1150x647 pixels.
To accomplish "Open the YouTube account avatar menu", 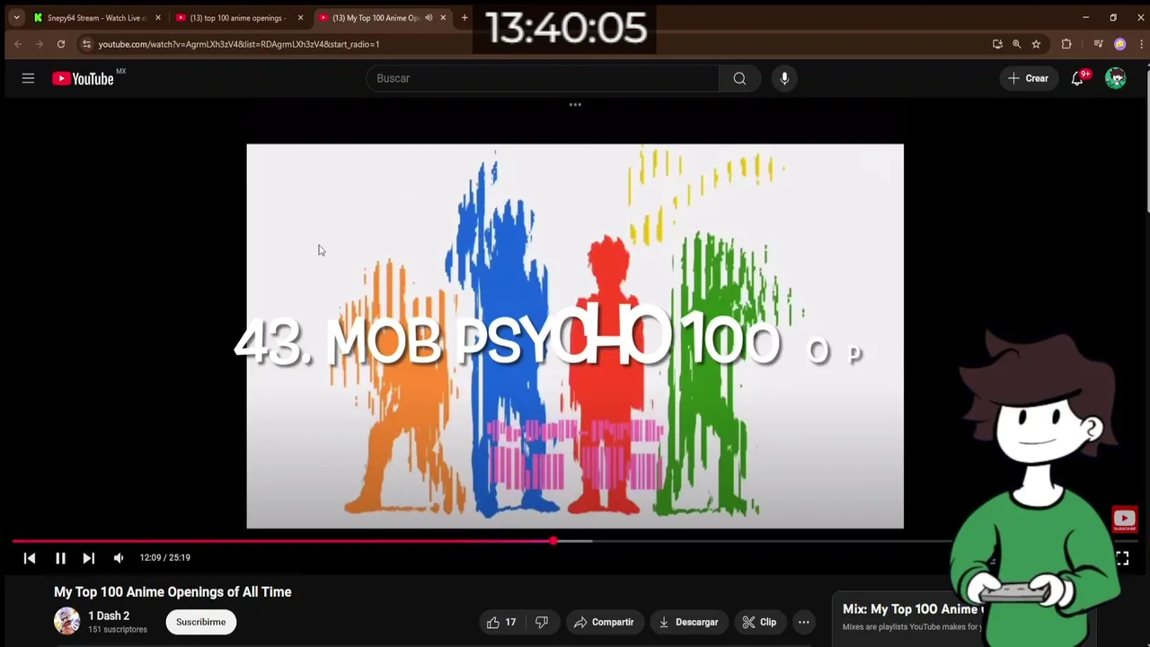I will point(1115,78).
